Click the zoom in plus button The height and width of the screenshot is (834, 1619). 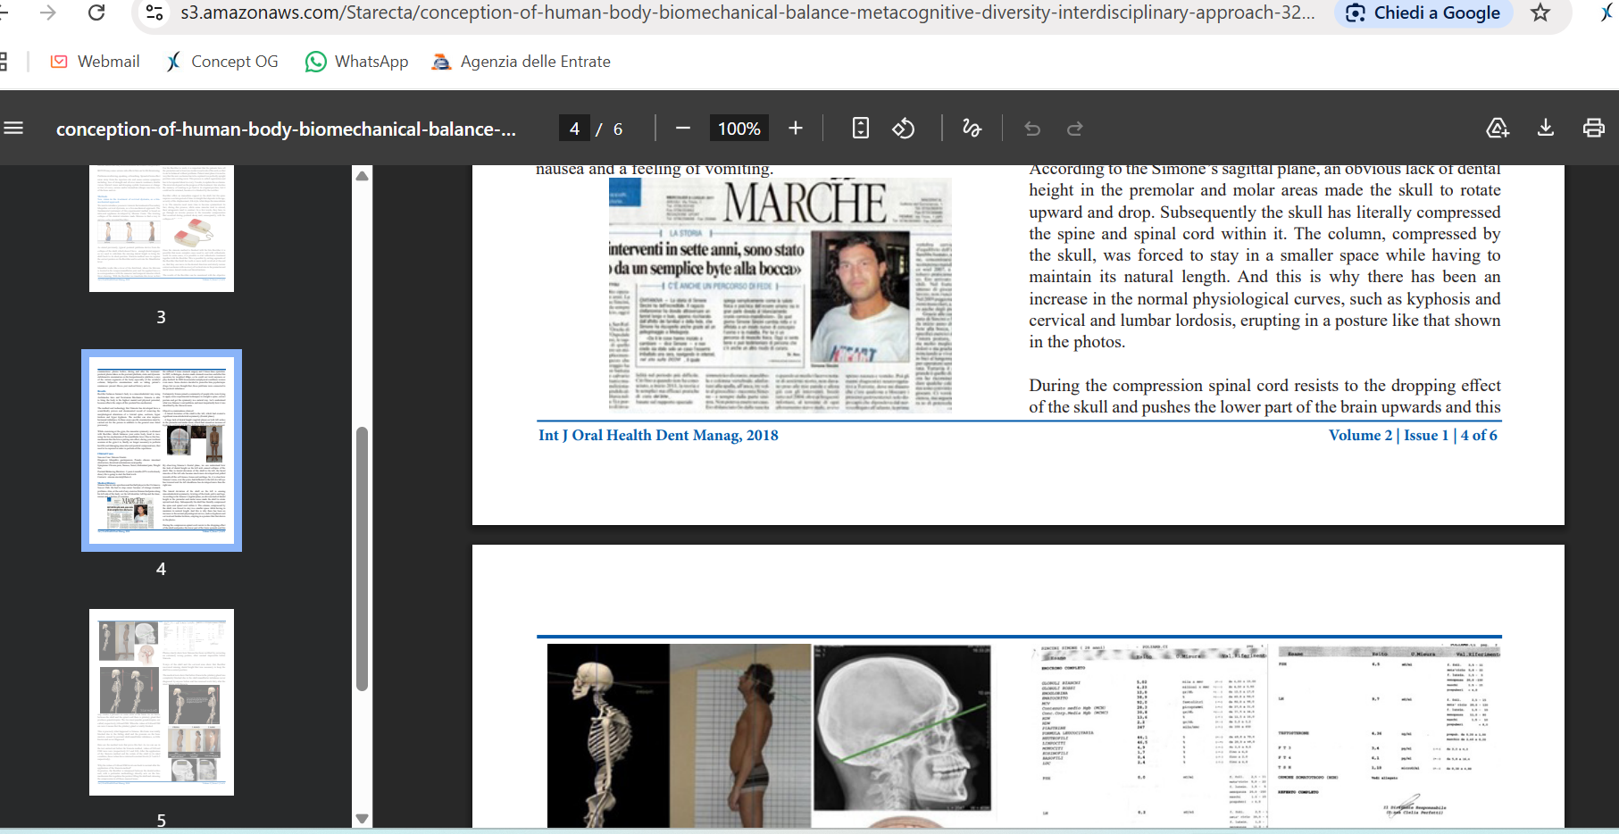(x=796, y=129)
